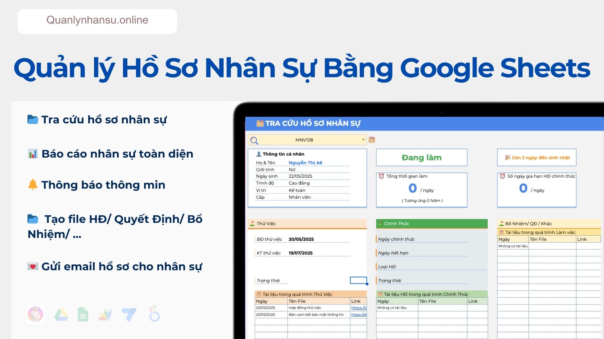Click the folder icon beside Tạo file HĐ
The width and height of the screenshot is (604, 339).
tap(33, 219)
